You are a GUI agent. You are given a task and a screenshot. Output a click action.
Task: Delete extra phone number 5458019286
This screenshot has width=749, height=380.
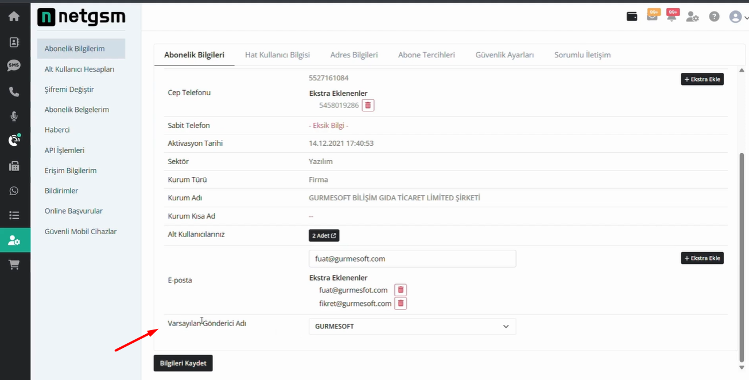(368, 106)
